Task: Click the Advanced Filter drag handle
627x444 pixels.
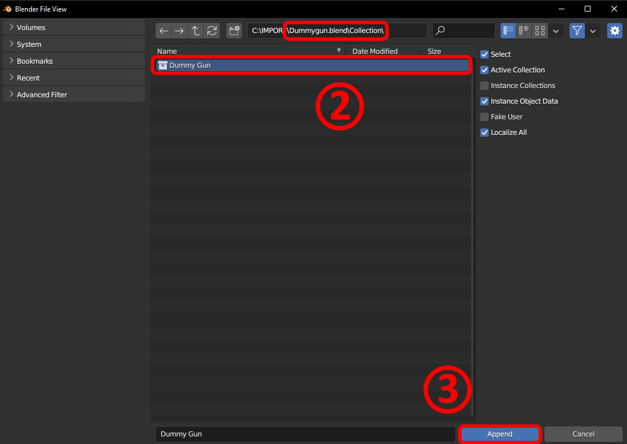Action: pos(137,94)
